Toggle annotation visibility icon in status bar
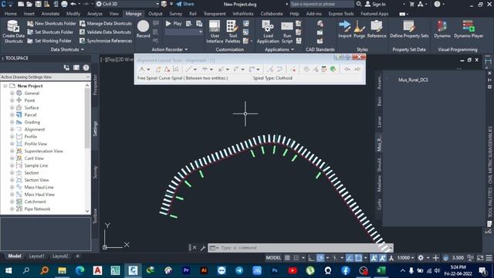This screenshot has height=278, width=494. click(x=374, y=258)
